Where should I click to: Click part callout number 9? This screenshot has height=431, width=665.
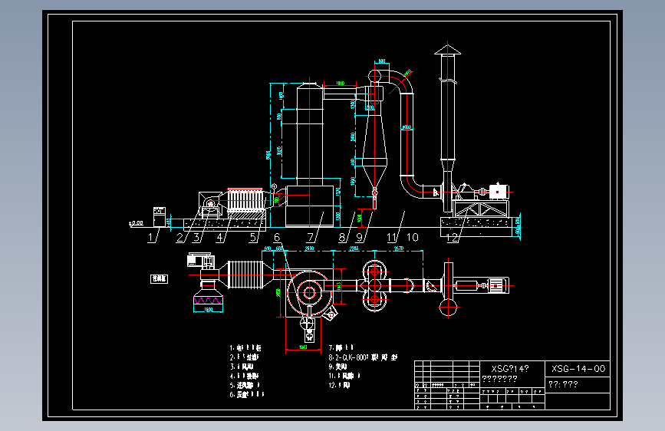tap(360, 238)
